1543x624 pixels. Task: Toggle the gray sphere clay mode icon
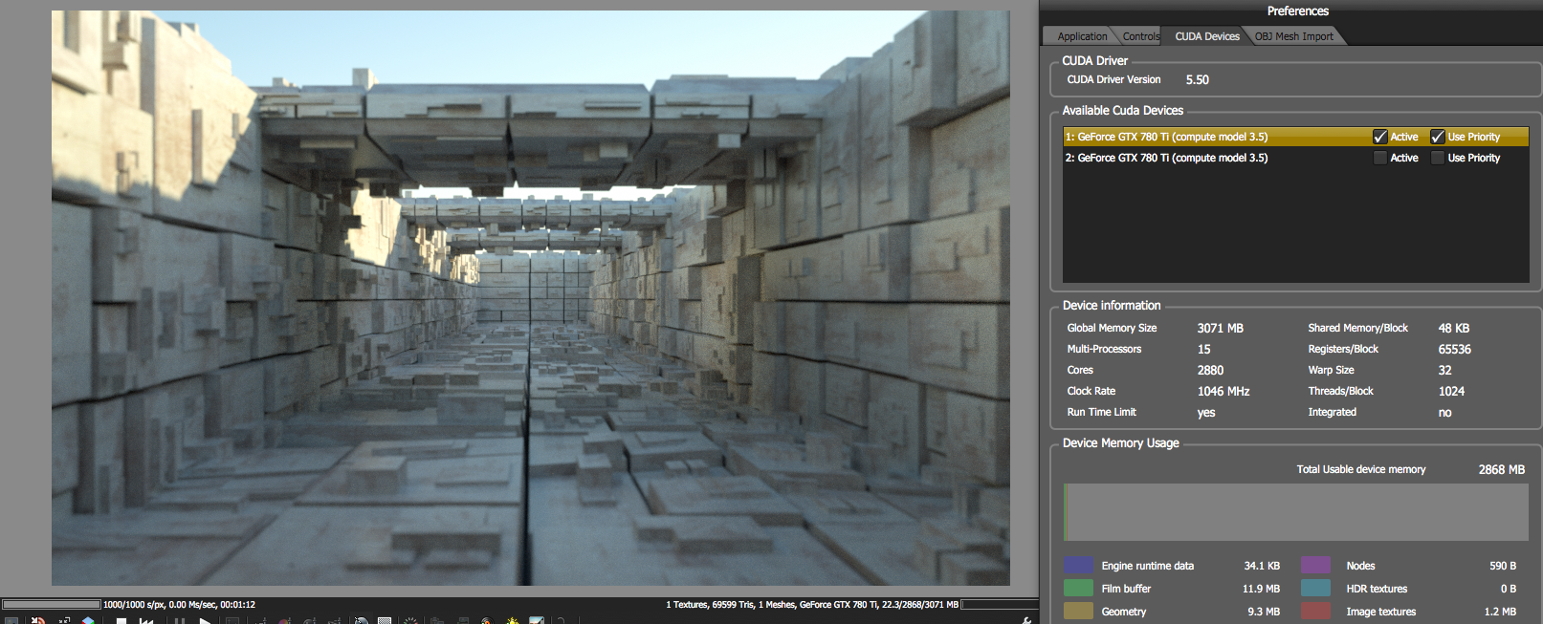[x=361, y=621]
